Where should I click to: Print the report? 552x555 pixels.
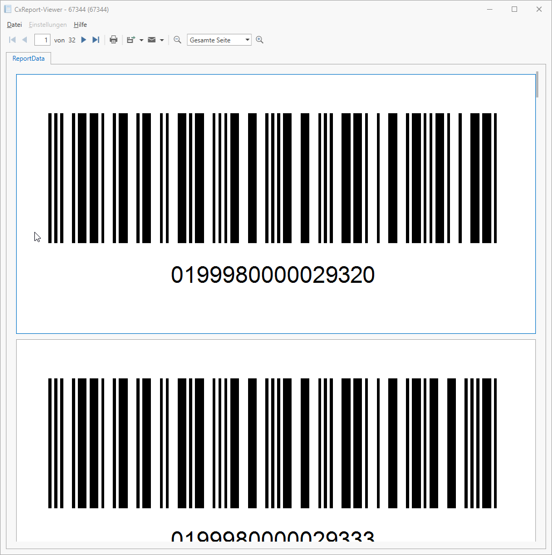coord(114,40)
